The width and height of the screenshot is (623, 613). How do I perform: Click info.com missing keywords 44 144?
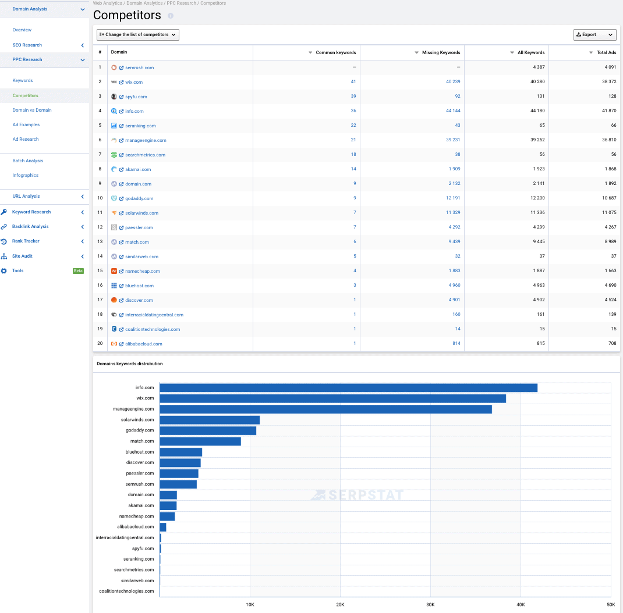(x=453, y=111)
